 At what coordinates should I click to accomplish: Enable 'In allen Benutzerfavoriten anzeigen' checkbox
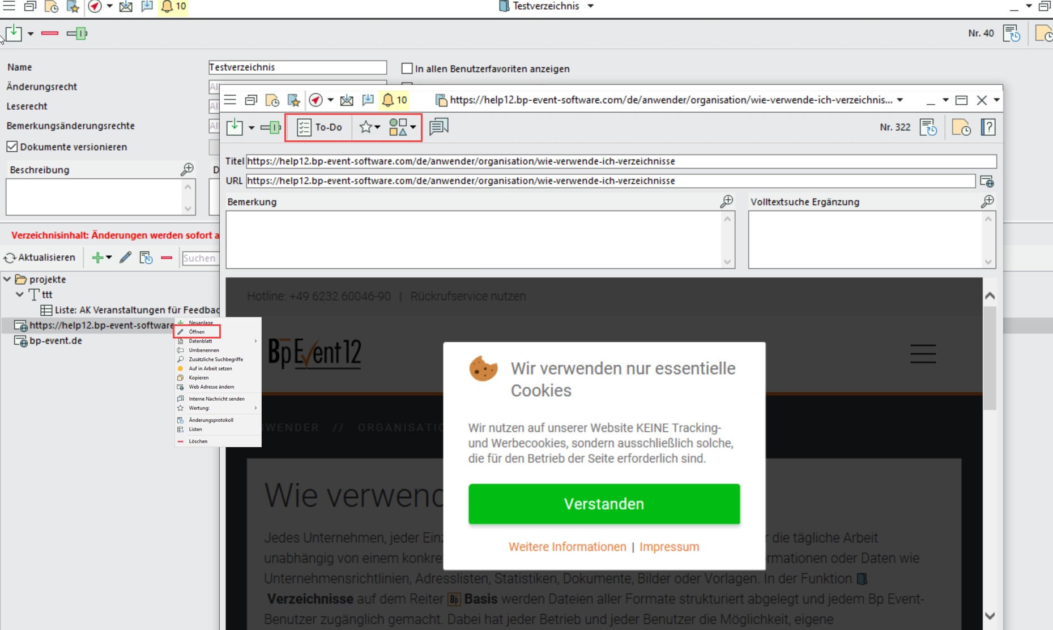407,68
